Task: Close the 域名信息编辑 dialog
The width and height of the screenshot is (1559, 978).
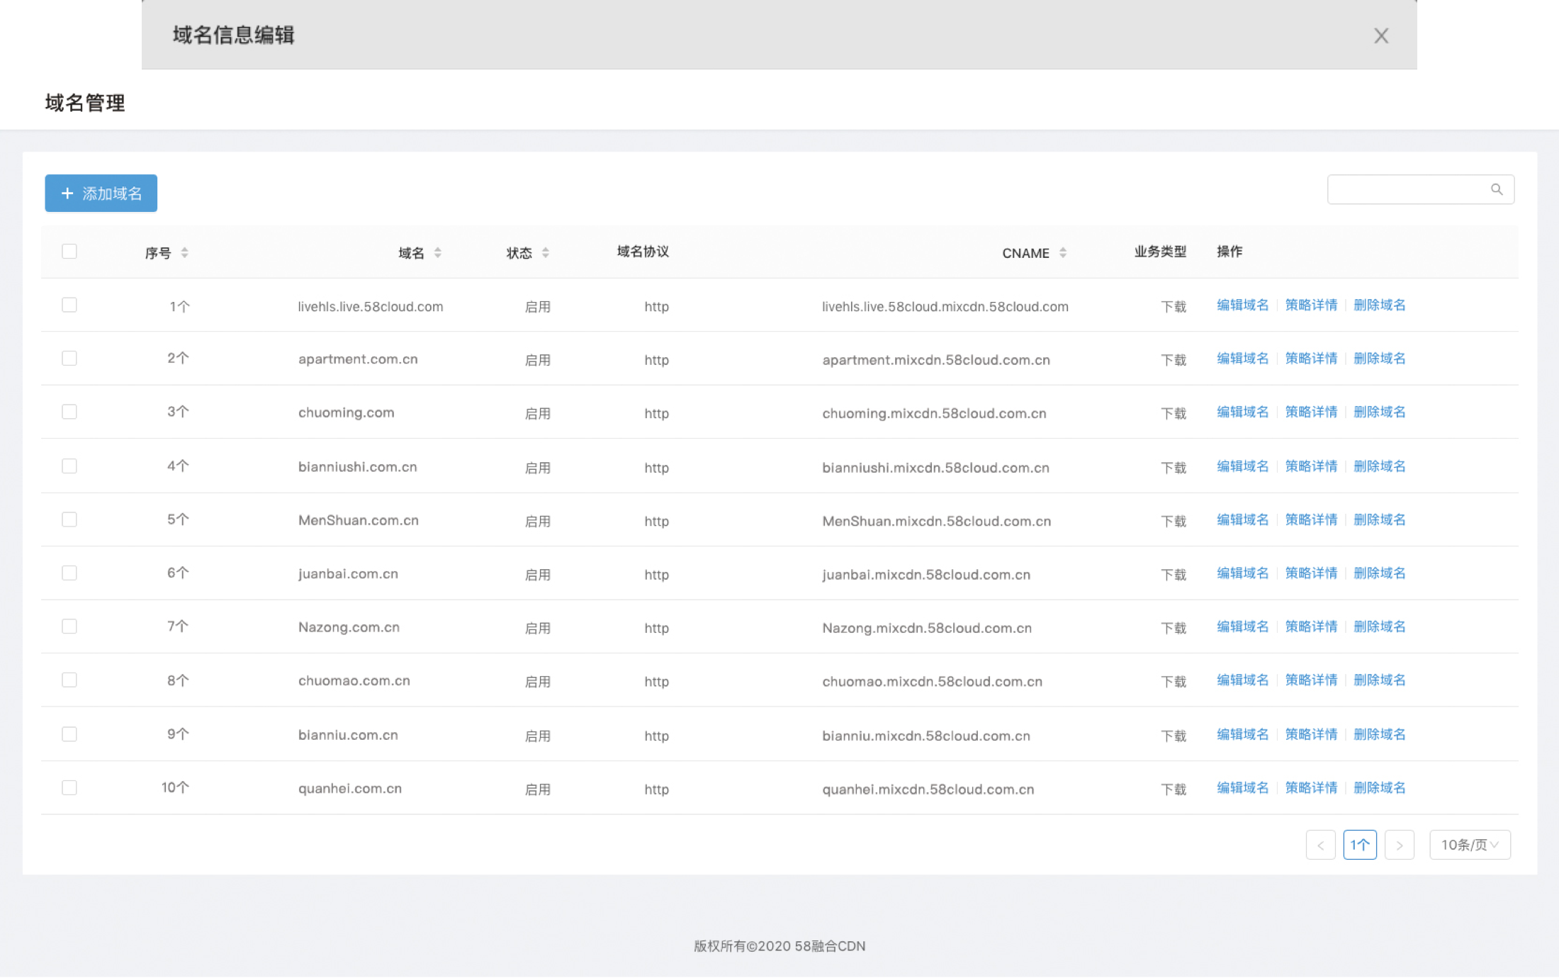Action: tap(1380, 35)
